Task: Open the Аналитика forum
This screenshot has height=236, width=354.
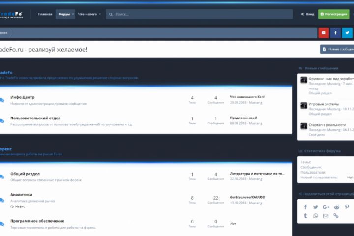Action: point(21,194)
